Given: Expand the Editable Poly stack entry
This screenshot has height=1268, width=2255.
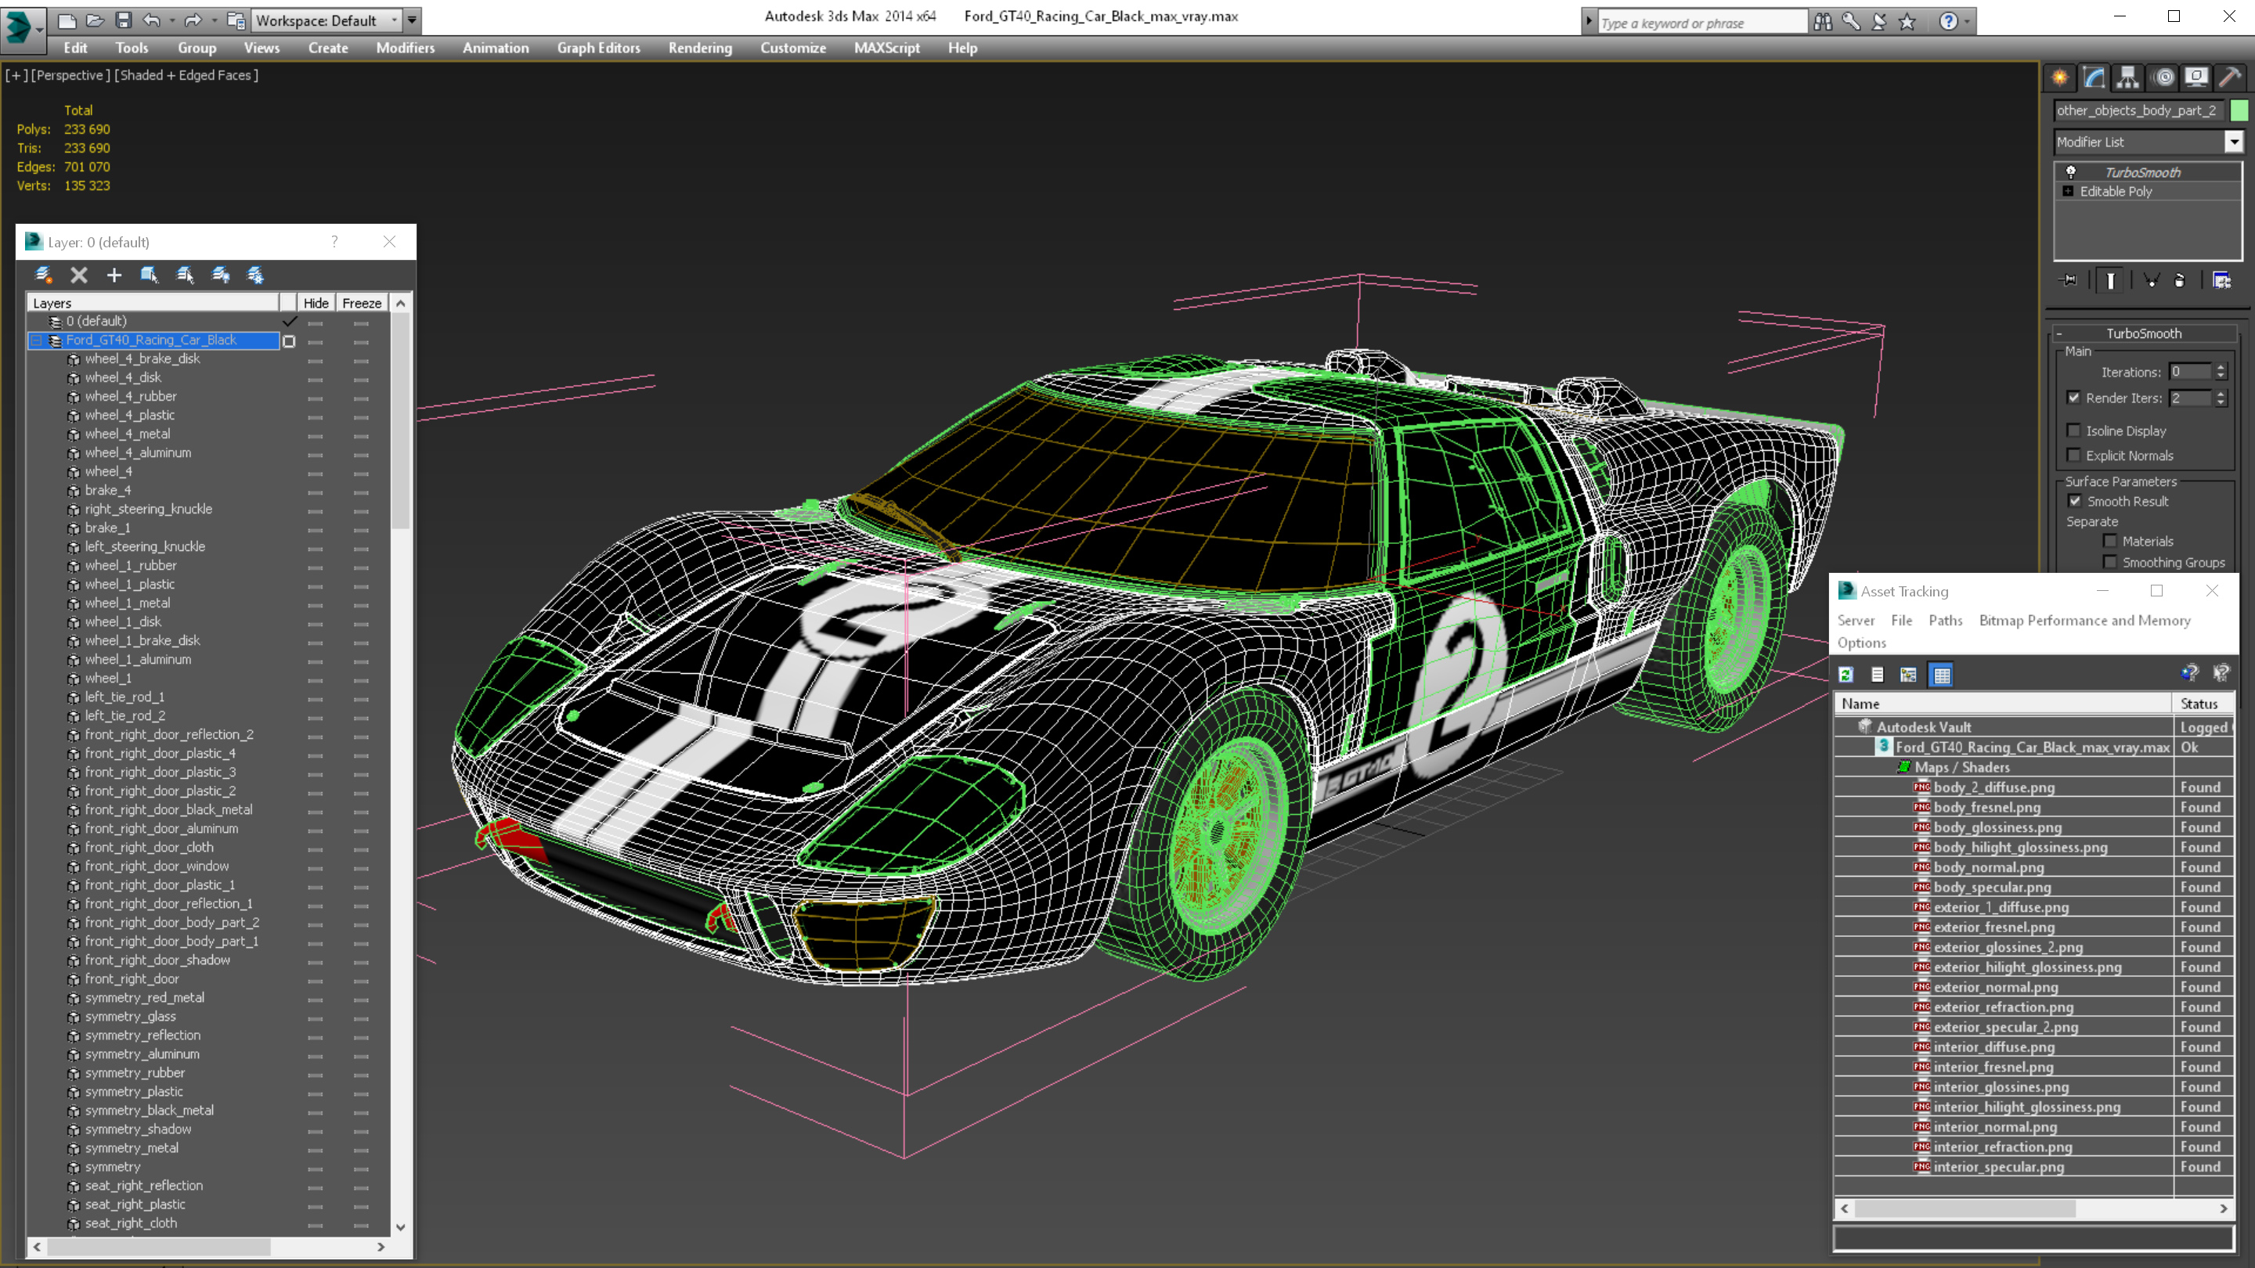Looking at the screenshot, I should [2069, 191].
